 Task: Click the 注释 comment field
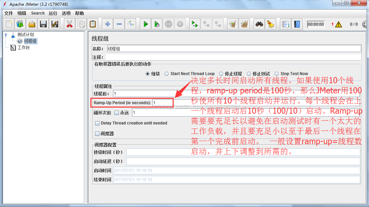pos(234,57)
